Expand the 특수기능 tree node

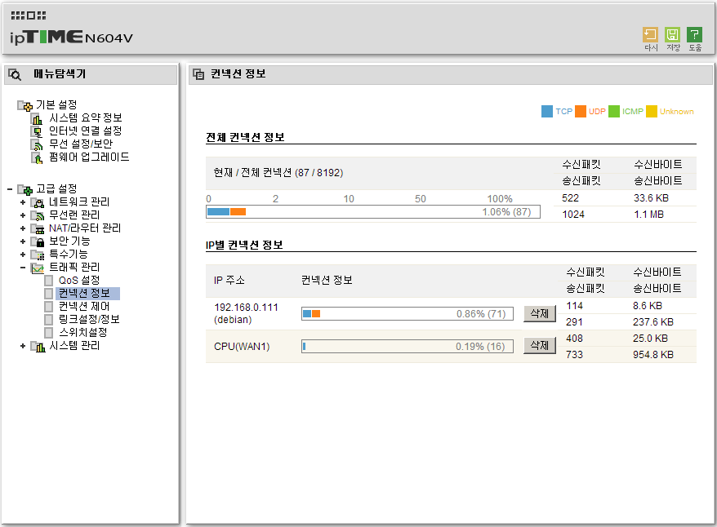coord(22,255)
